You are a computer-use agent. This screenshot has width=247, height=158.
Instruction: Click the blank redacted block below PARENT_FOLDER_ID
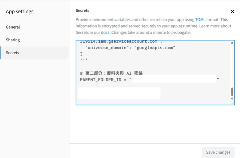(x=118, y=93)
